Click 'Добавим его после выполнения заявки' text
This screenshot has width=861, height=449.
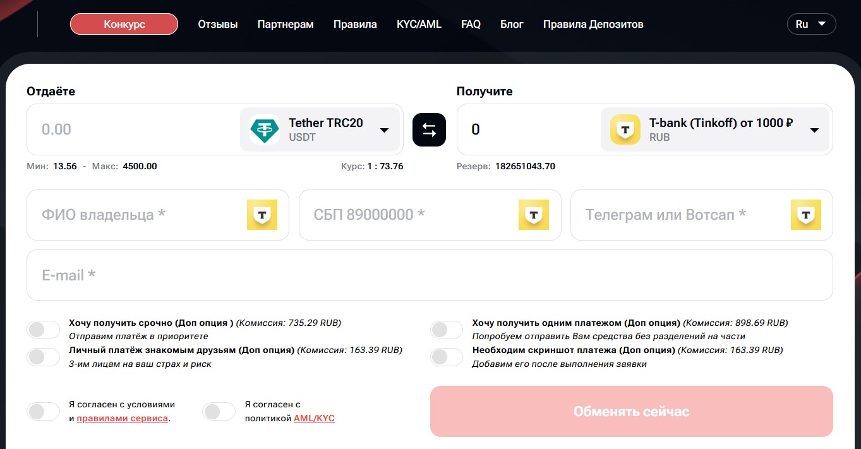click(559, 364)
